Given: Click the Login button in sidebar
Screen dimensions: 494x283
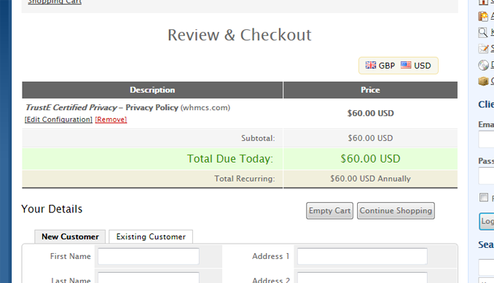Looking at the screenshot, I should click(x=487, y=221).
